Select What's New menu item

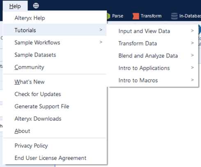click(x=55, y=82)
